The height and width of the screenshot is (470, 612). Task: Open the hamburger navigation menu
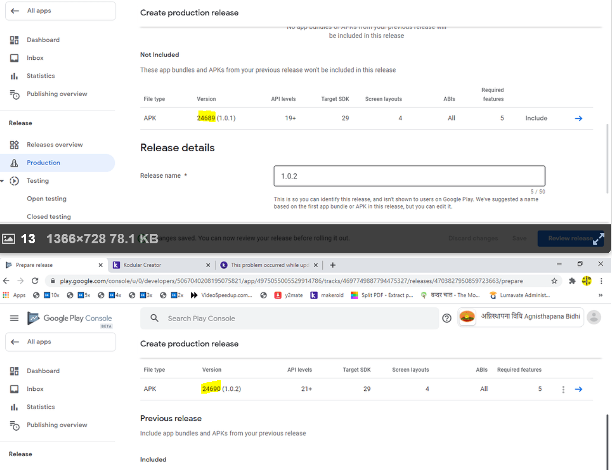point(14,318)
